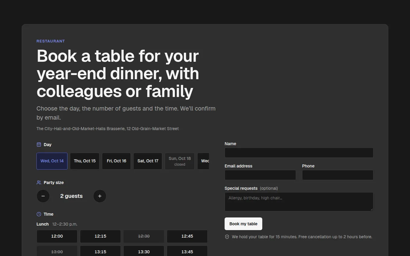
Task: Click the brasserie address line text
Action: [x=108, y=129]
